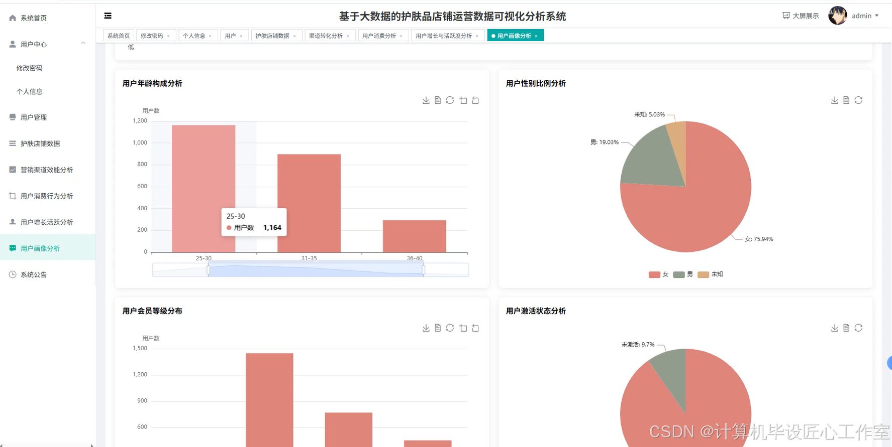Image resolution: width=892 pixels, height=447 pixels.
Task: Open data view of member level chart
Action: click(438, 328)
